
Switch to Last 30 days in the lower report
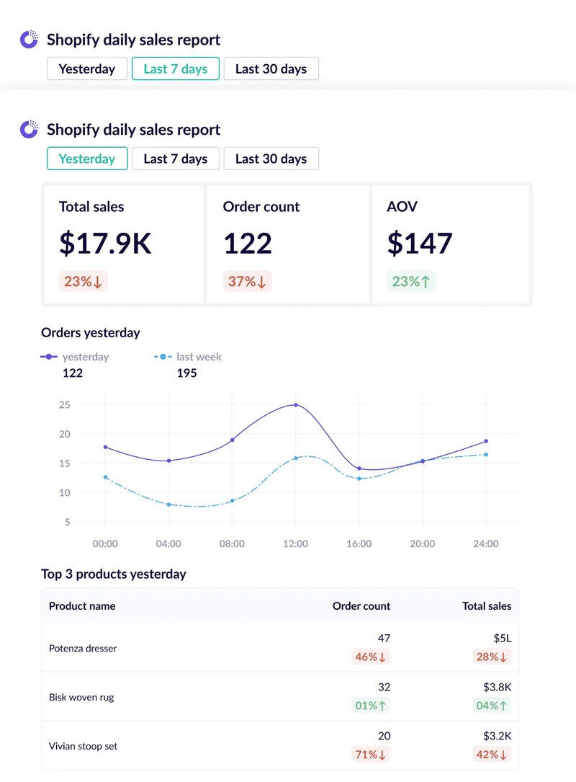[x=271, y=158]
